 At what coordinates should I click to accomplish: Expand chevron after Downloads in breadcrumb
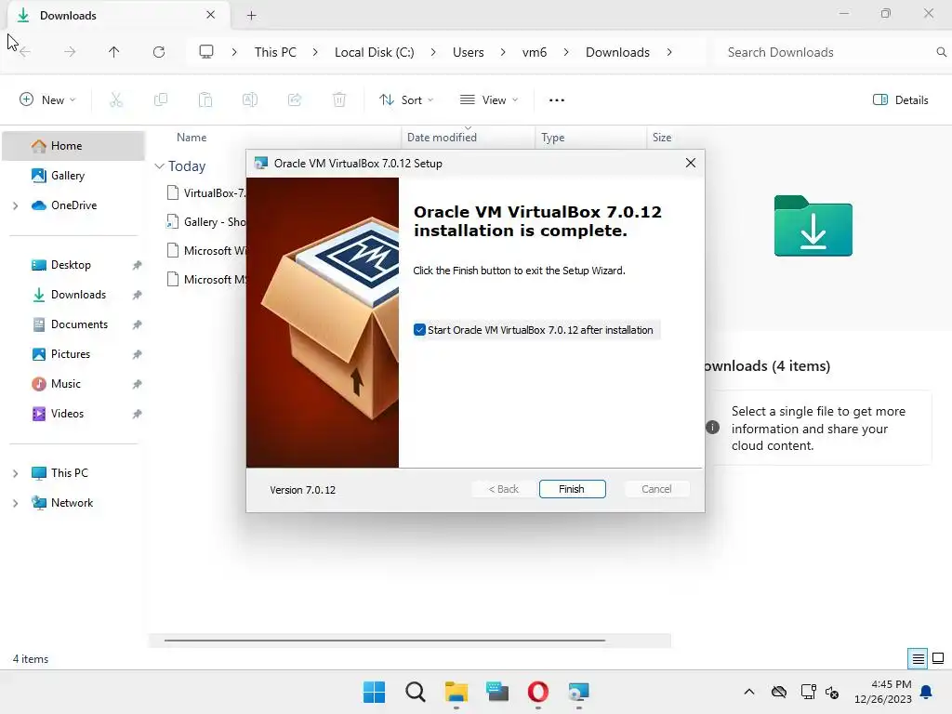pos(669,52)
